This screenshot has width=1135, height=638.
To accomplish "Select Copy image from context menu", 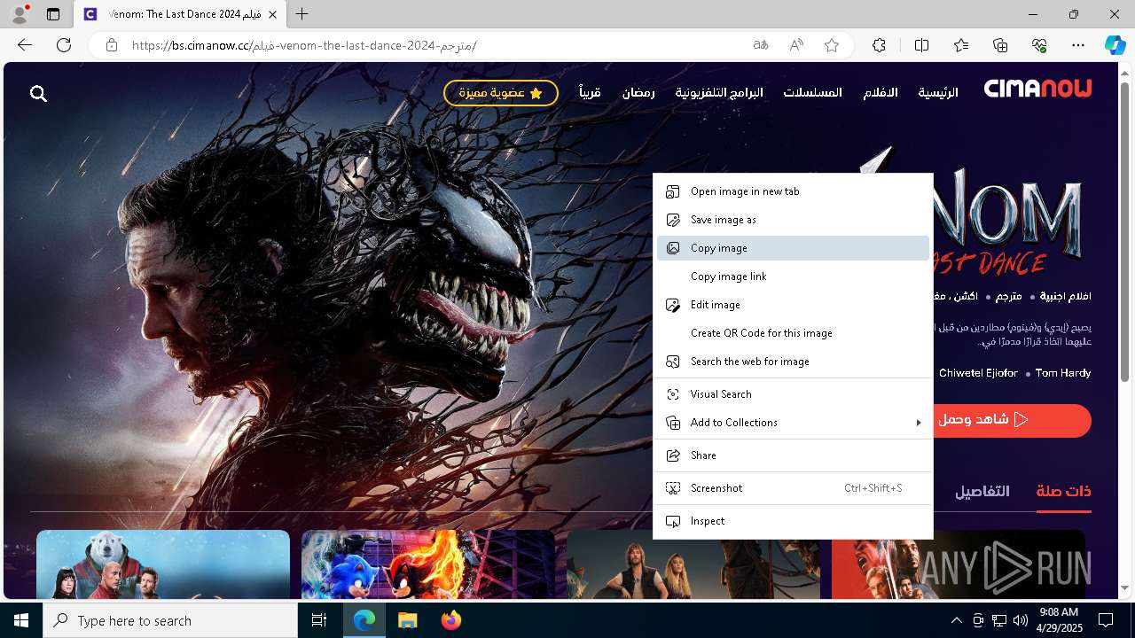I will (x=793, y=248).
